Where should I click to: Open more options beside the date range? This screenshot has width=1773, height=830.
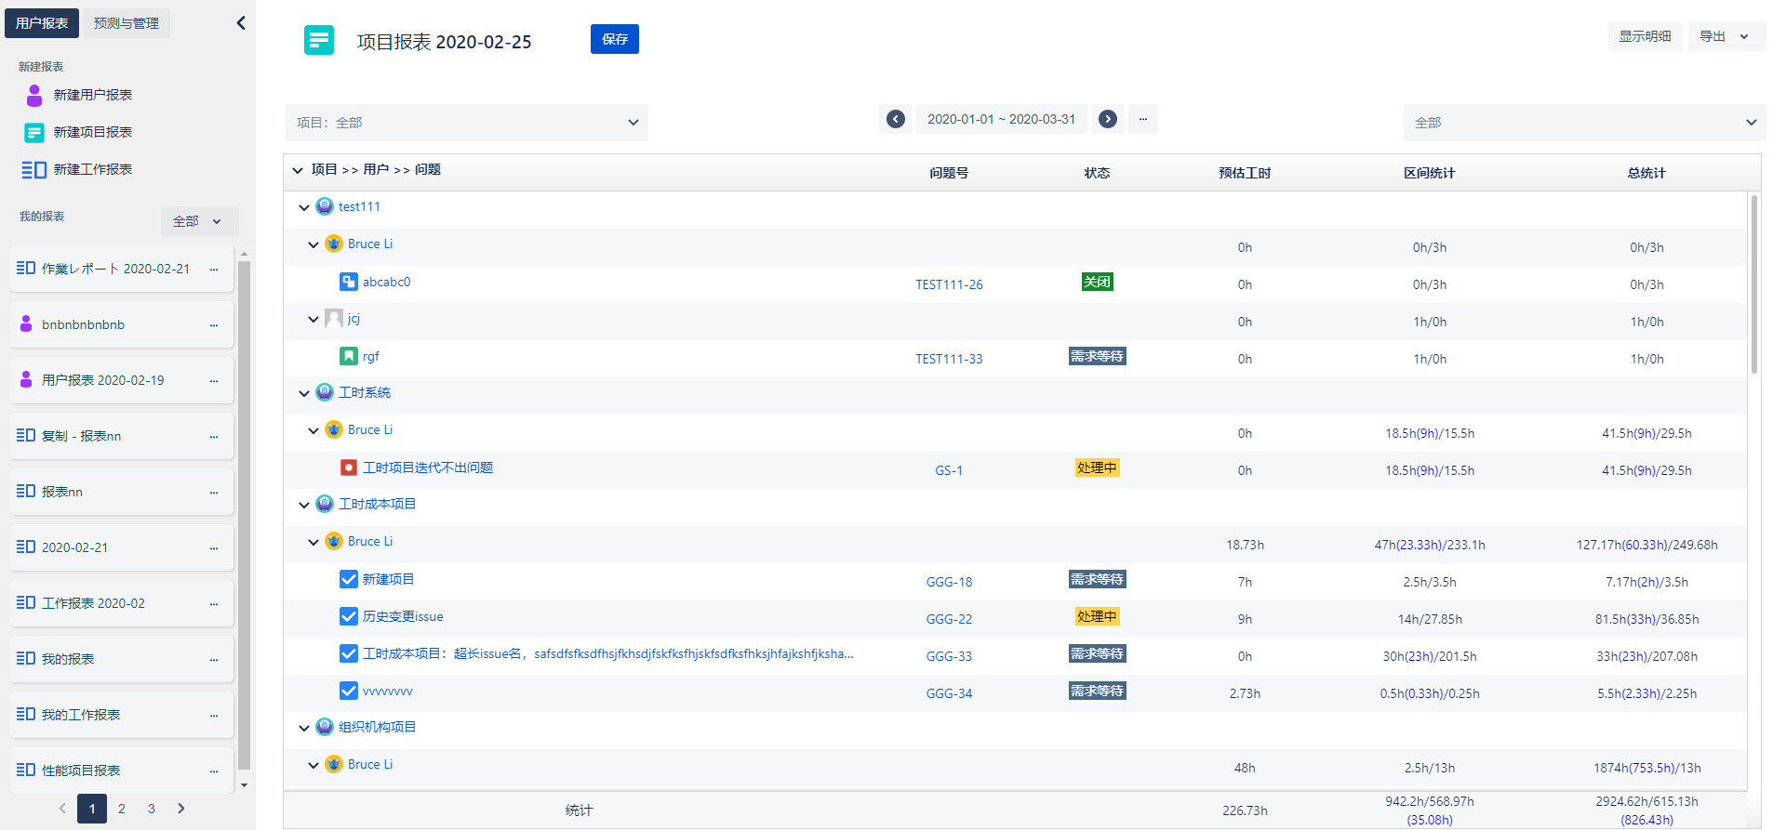point(1143,119)
